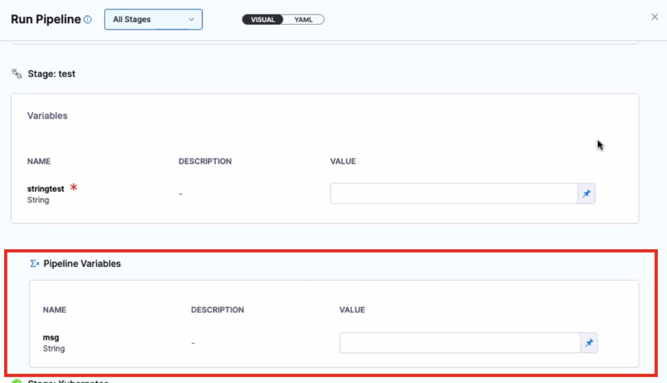This screenshot has height=383, width=667.
Task: Click the pin icon for msg value
Action: point(589,343)
